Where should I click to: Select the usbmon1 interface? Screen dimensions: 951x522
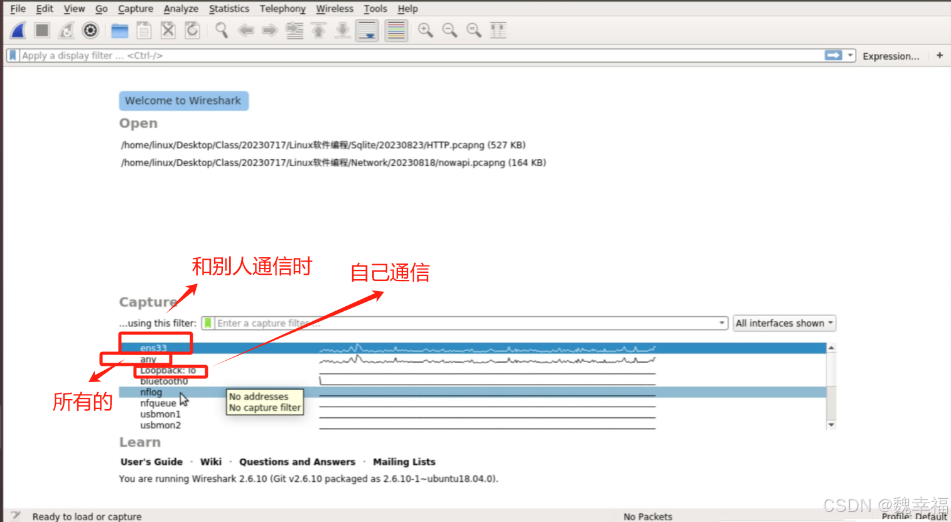coord(473,414)
